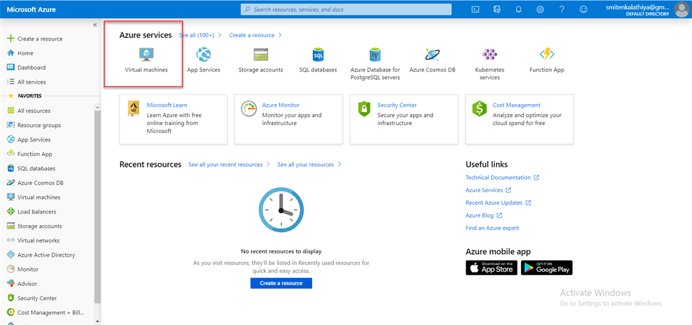Click the Azure Monitor gauge icon

249,109
